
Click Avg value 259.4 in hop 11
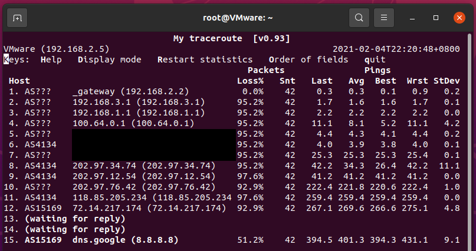point(351,197)
